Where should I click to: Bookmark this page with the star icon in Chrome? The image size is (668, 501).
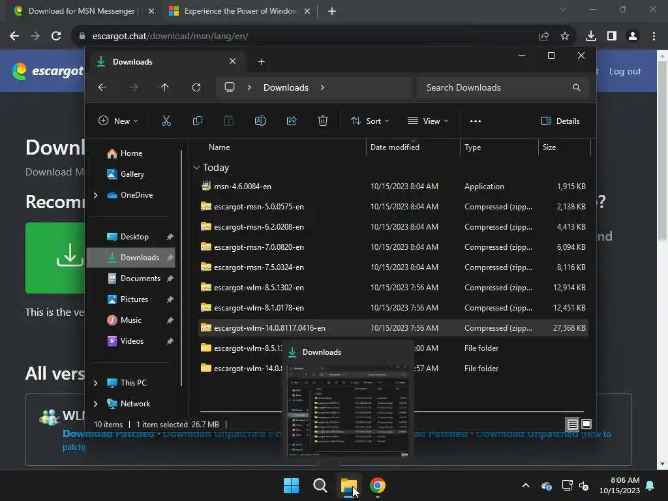[565, 37]
